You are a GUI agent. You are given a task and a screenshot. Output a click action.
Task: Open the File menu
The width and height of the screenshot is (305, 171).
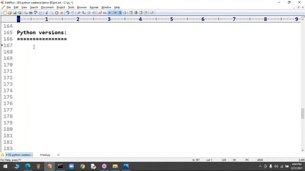pos(9,8)
